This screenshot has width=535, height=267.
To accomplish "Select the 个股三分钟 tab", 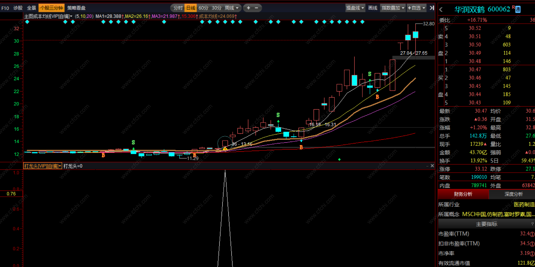I will pos(52,8).
